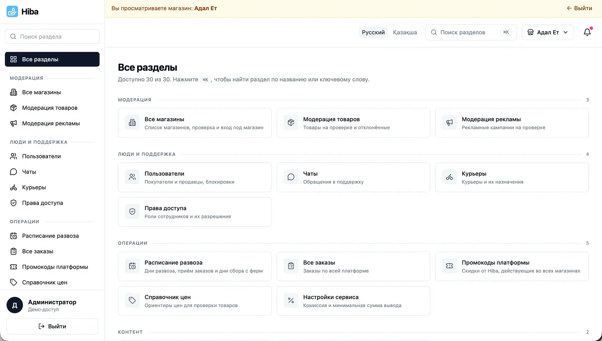This screenshot has width=602, height=341.
Task: Click the Администратор profile avatar
Action: coord(15,305)
